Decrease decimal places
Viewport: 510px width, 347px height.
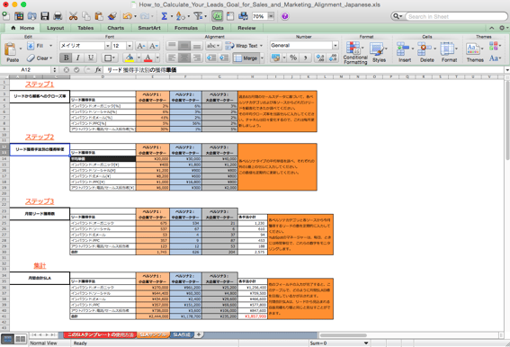333,58
